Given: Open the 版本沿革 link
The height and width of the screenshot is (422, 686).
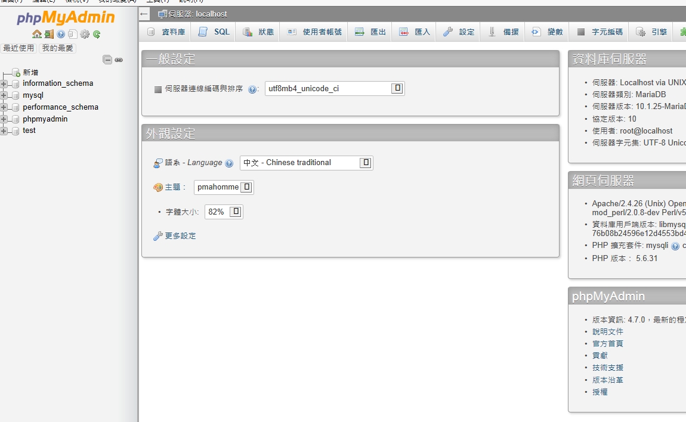Looking at the screenshot, I should click(608, 380).
